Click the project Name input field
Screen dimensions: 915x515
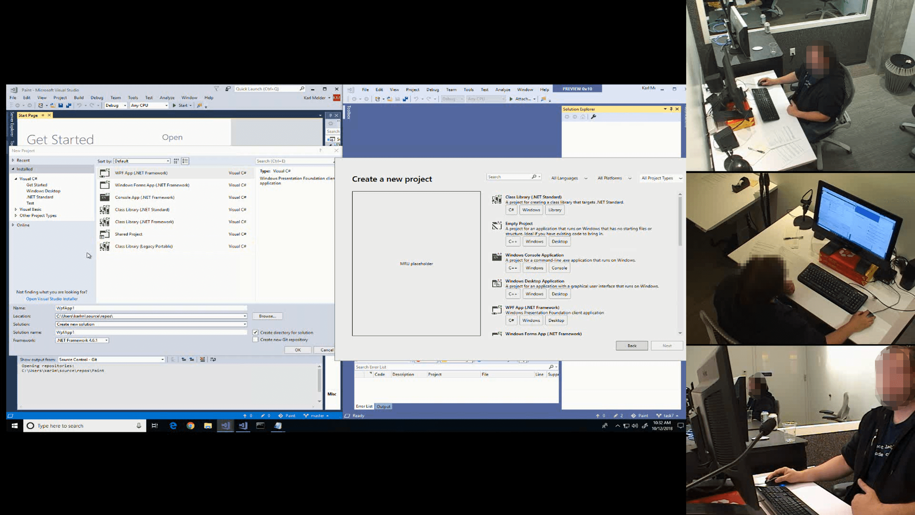[x=151, y=308]
